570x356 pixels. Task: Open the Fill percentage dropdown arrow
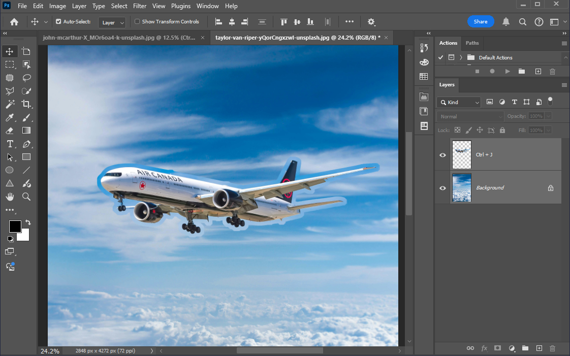click(548, 130)
